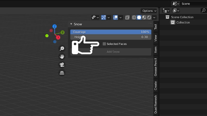Toggle the show gizmo button
Viewport: 207px width, 116px height.
coord(103,18)
